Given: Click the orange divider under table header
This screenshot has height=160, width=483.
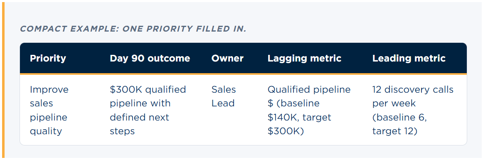Looking at the screenshot, I should tap(243, 74).
